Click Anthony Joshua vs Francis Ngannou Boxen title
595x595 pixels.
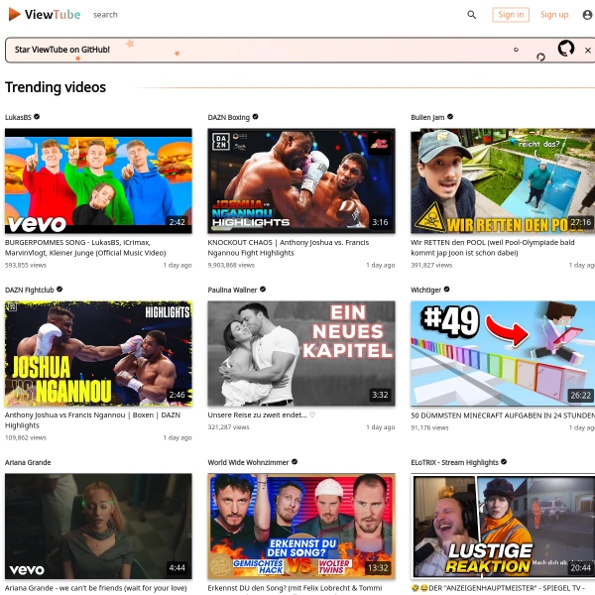click(92, 420)
